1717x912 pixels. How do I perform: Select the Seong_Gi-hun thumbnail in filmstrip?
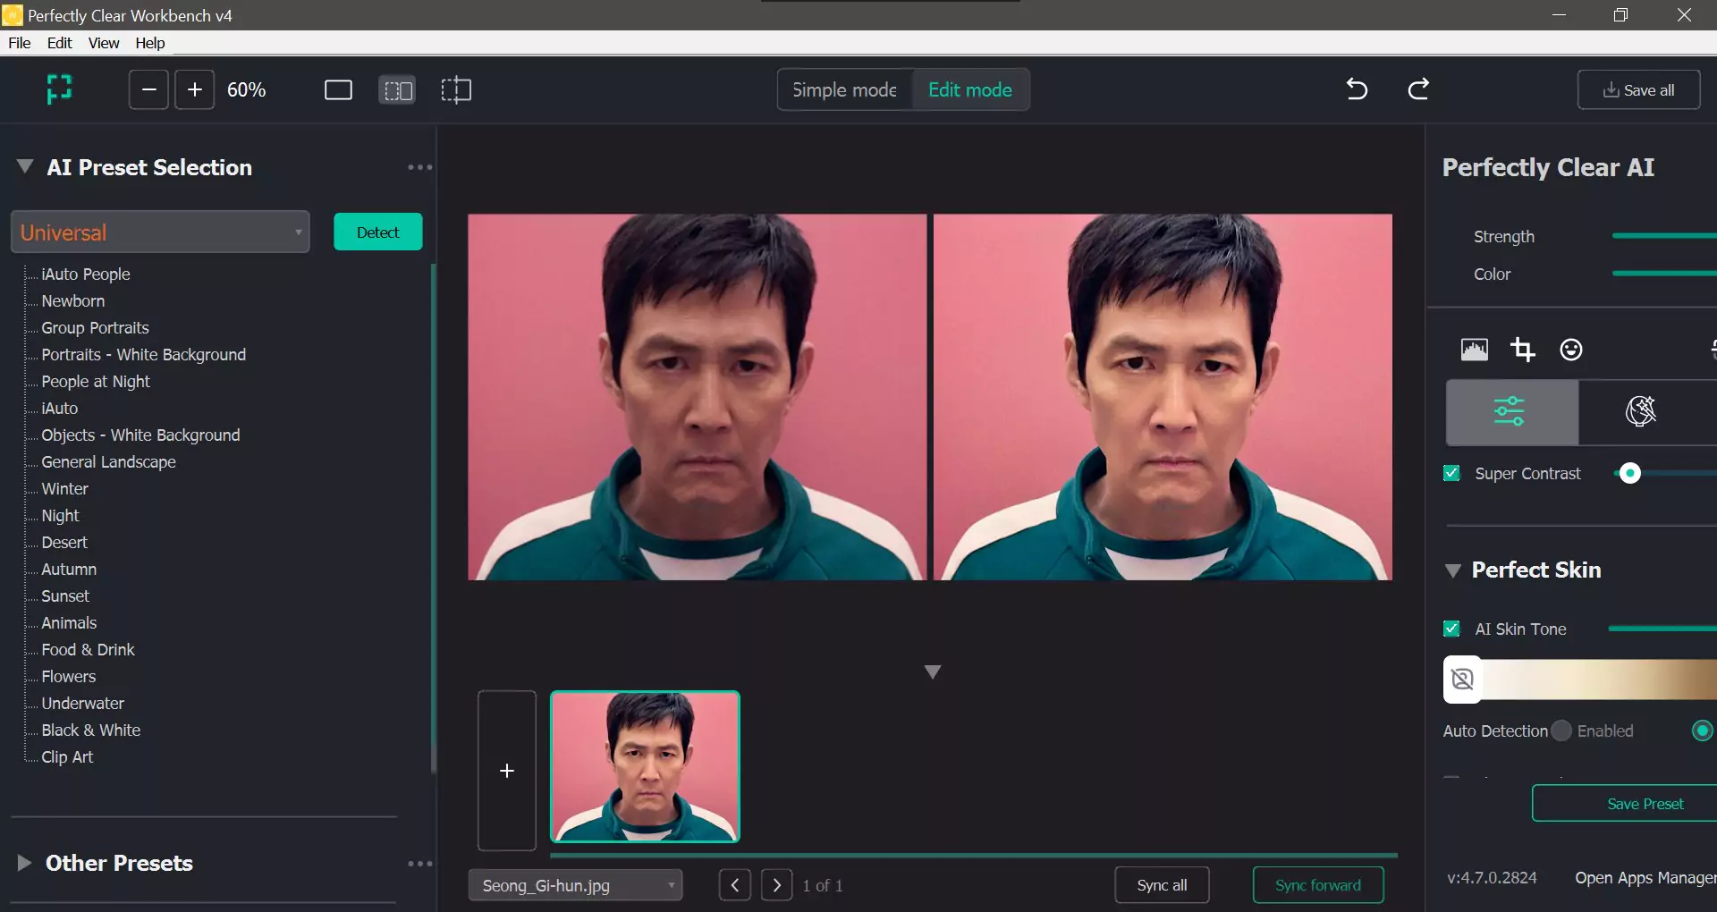[x=645, y=766]
